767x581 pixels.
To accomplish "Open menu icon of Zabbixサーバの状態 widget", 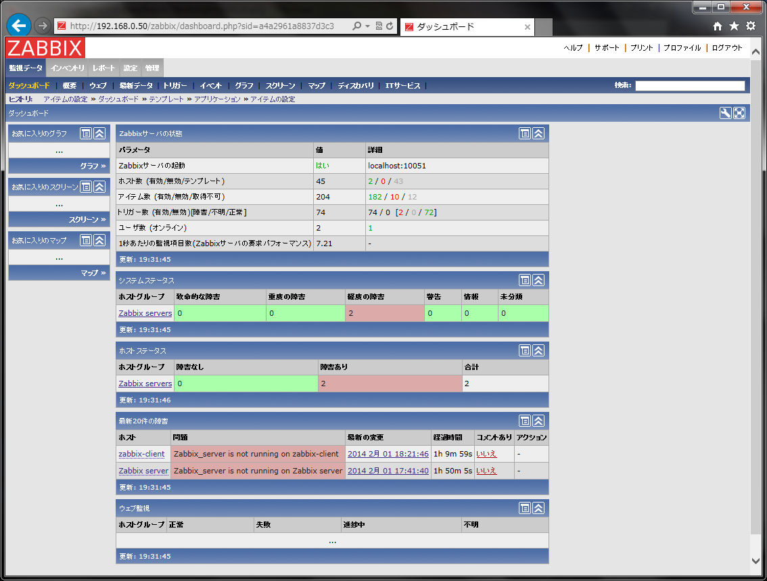I will [525, 133].
